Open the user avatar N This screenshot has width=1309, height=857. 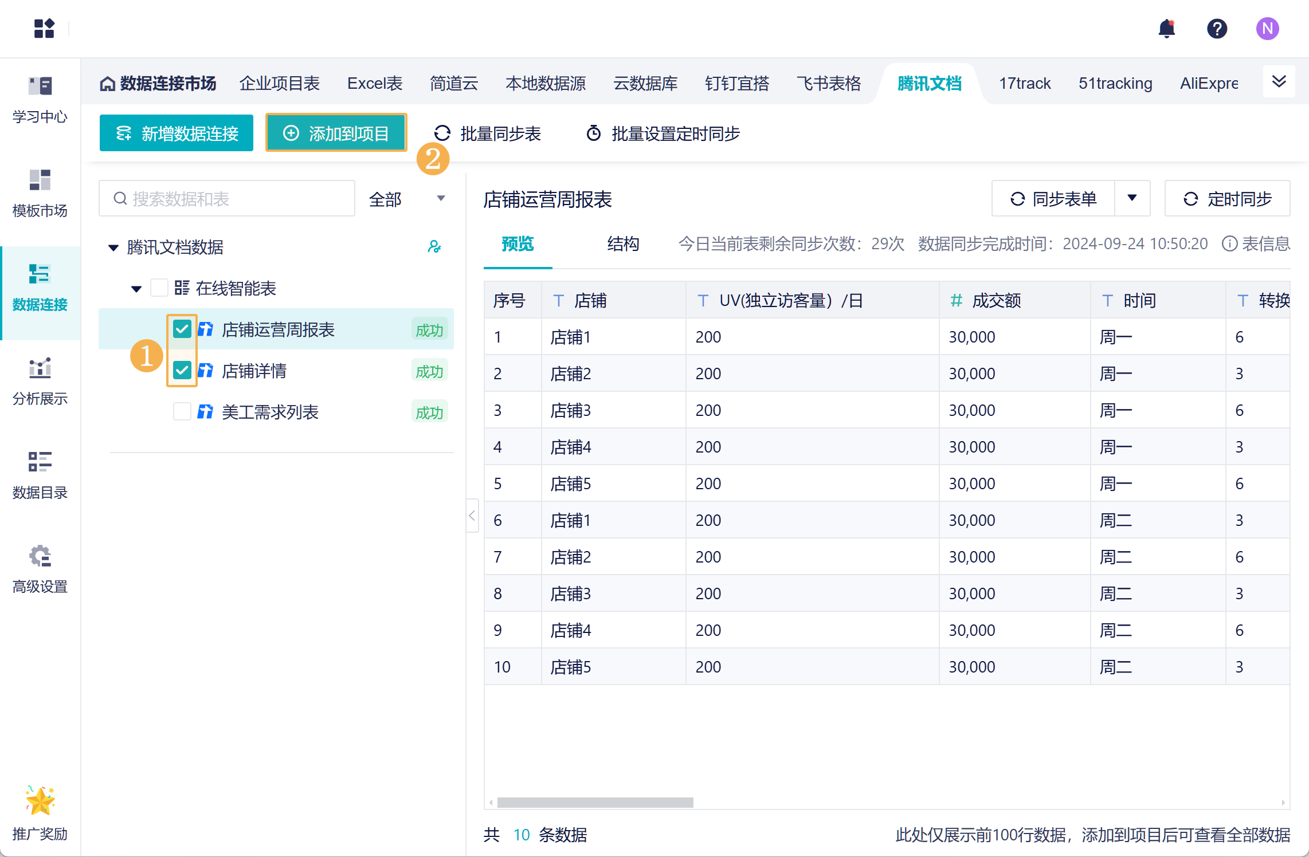click(1267, 29)
